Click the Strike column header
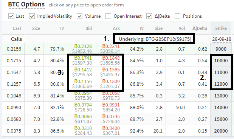This screenshot has width=234, height=139. point(221,28)
